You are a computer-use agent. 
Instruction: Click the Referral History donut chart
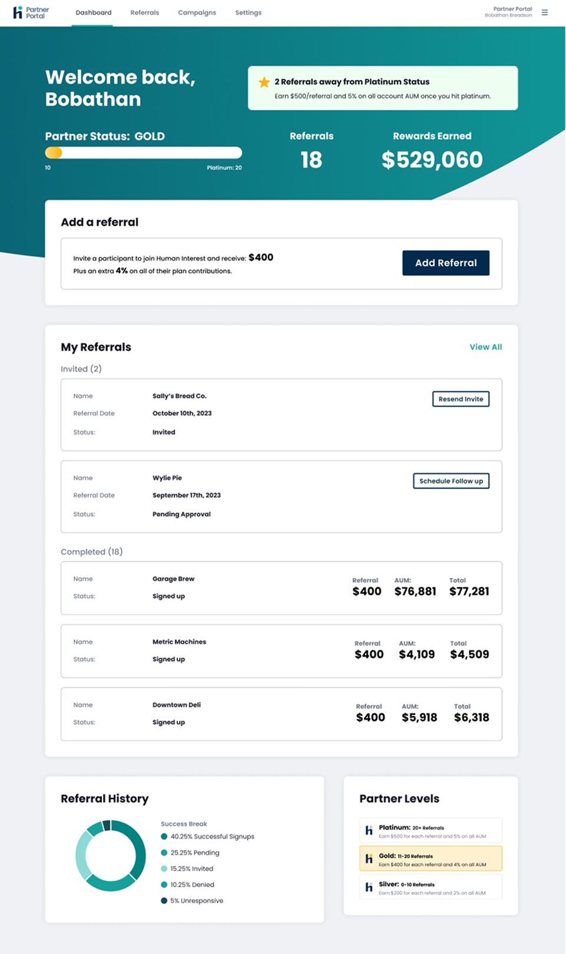(x=110, y=856)
